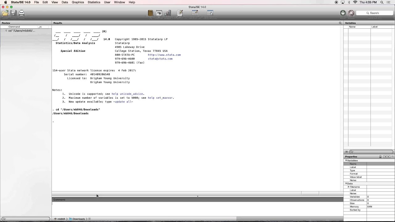395x222 pixels.
Task: Click the mb846 folder in path bar
Action: (60, 219)
